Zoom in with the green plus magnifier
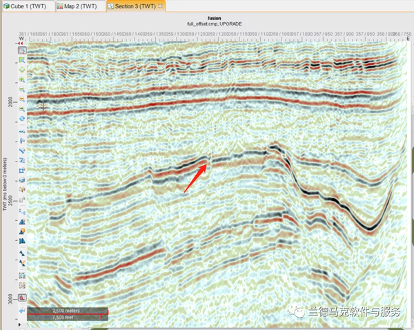414x330 pixels. (22, 79)
